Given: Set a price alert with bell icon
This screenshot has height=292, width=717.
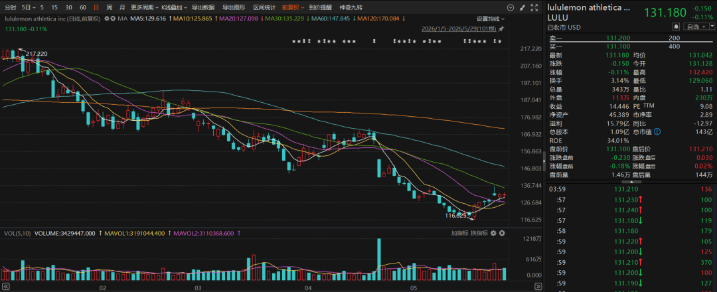Looking at the screenshot, I should 677,27.
